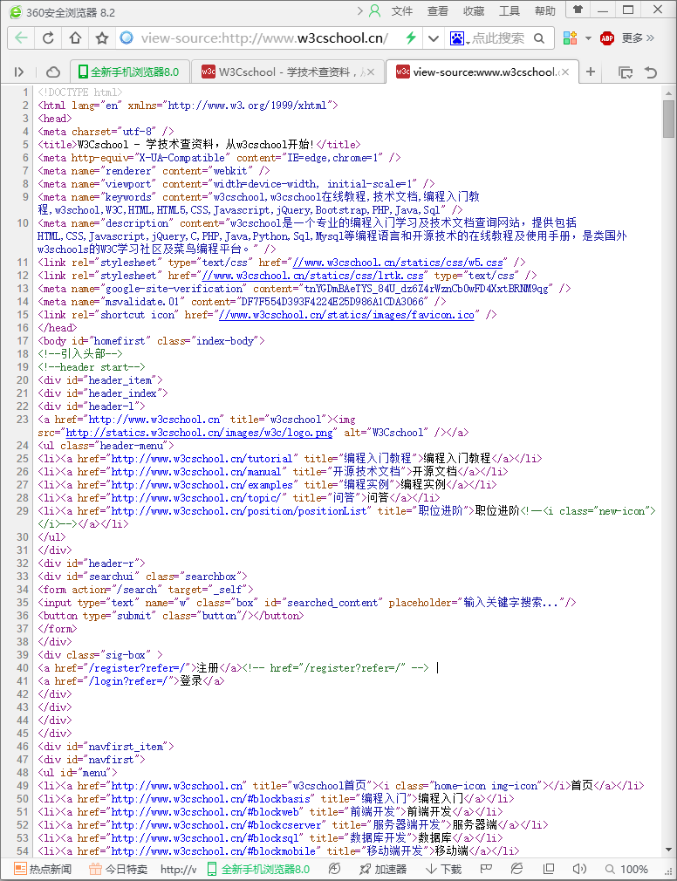Viewport: 677px width, 881px height.
Task: Click the scrollbar down arrow
Action: (668, 850)
